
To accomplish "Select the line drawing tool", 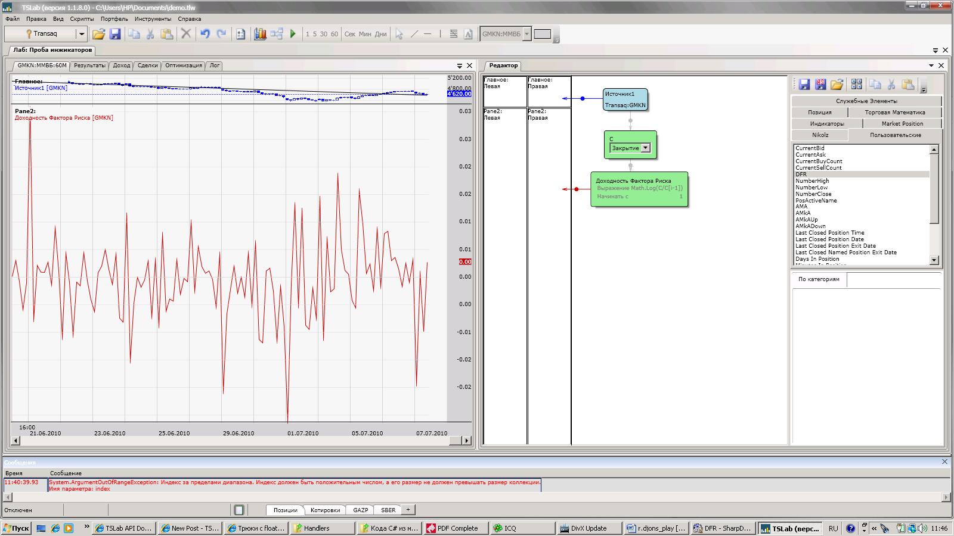I will 414,34.
